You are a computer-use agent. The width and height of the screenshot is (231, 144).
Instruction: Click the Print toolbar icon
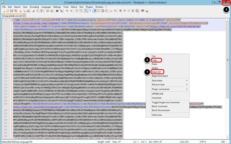(x=28, y=11)
